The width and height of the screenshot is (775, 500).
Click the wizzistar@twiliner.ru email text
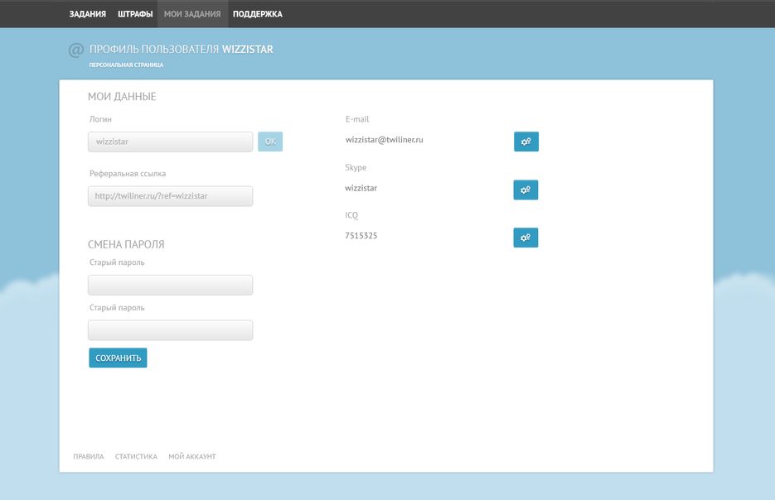tap(385, 140)
